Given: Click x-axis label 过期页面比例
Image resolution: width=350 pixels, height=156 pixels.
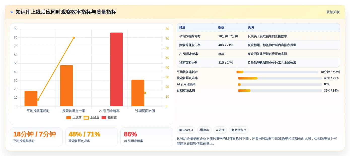Looking at the screenshot, I should click(x=145, y=111).
